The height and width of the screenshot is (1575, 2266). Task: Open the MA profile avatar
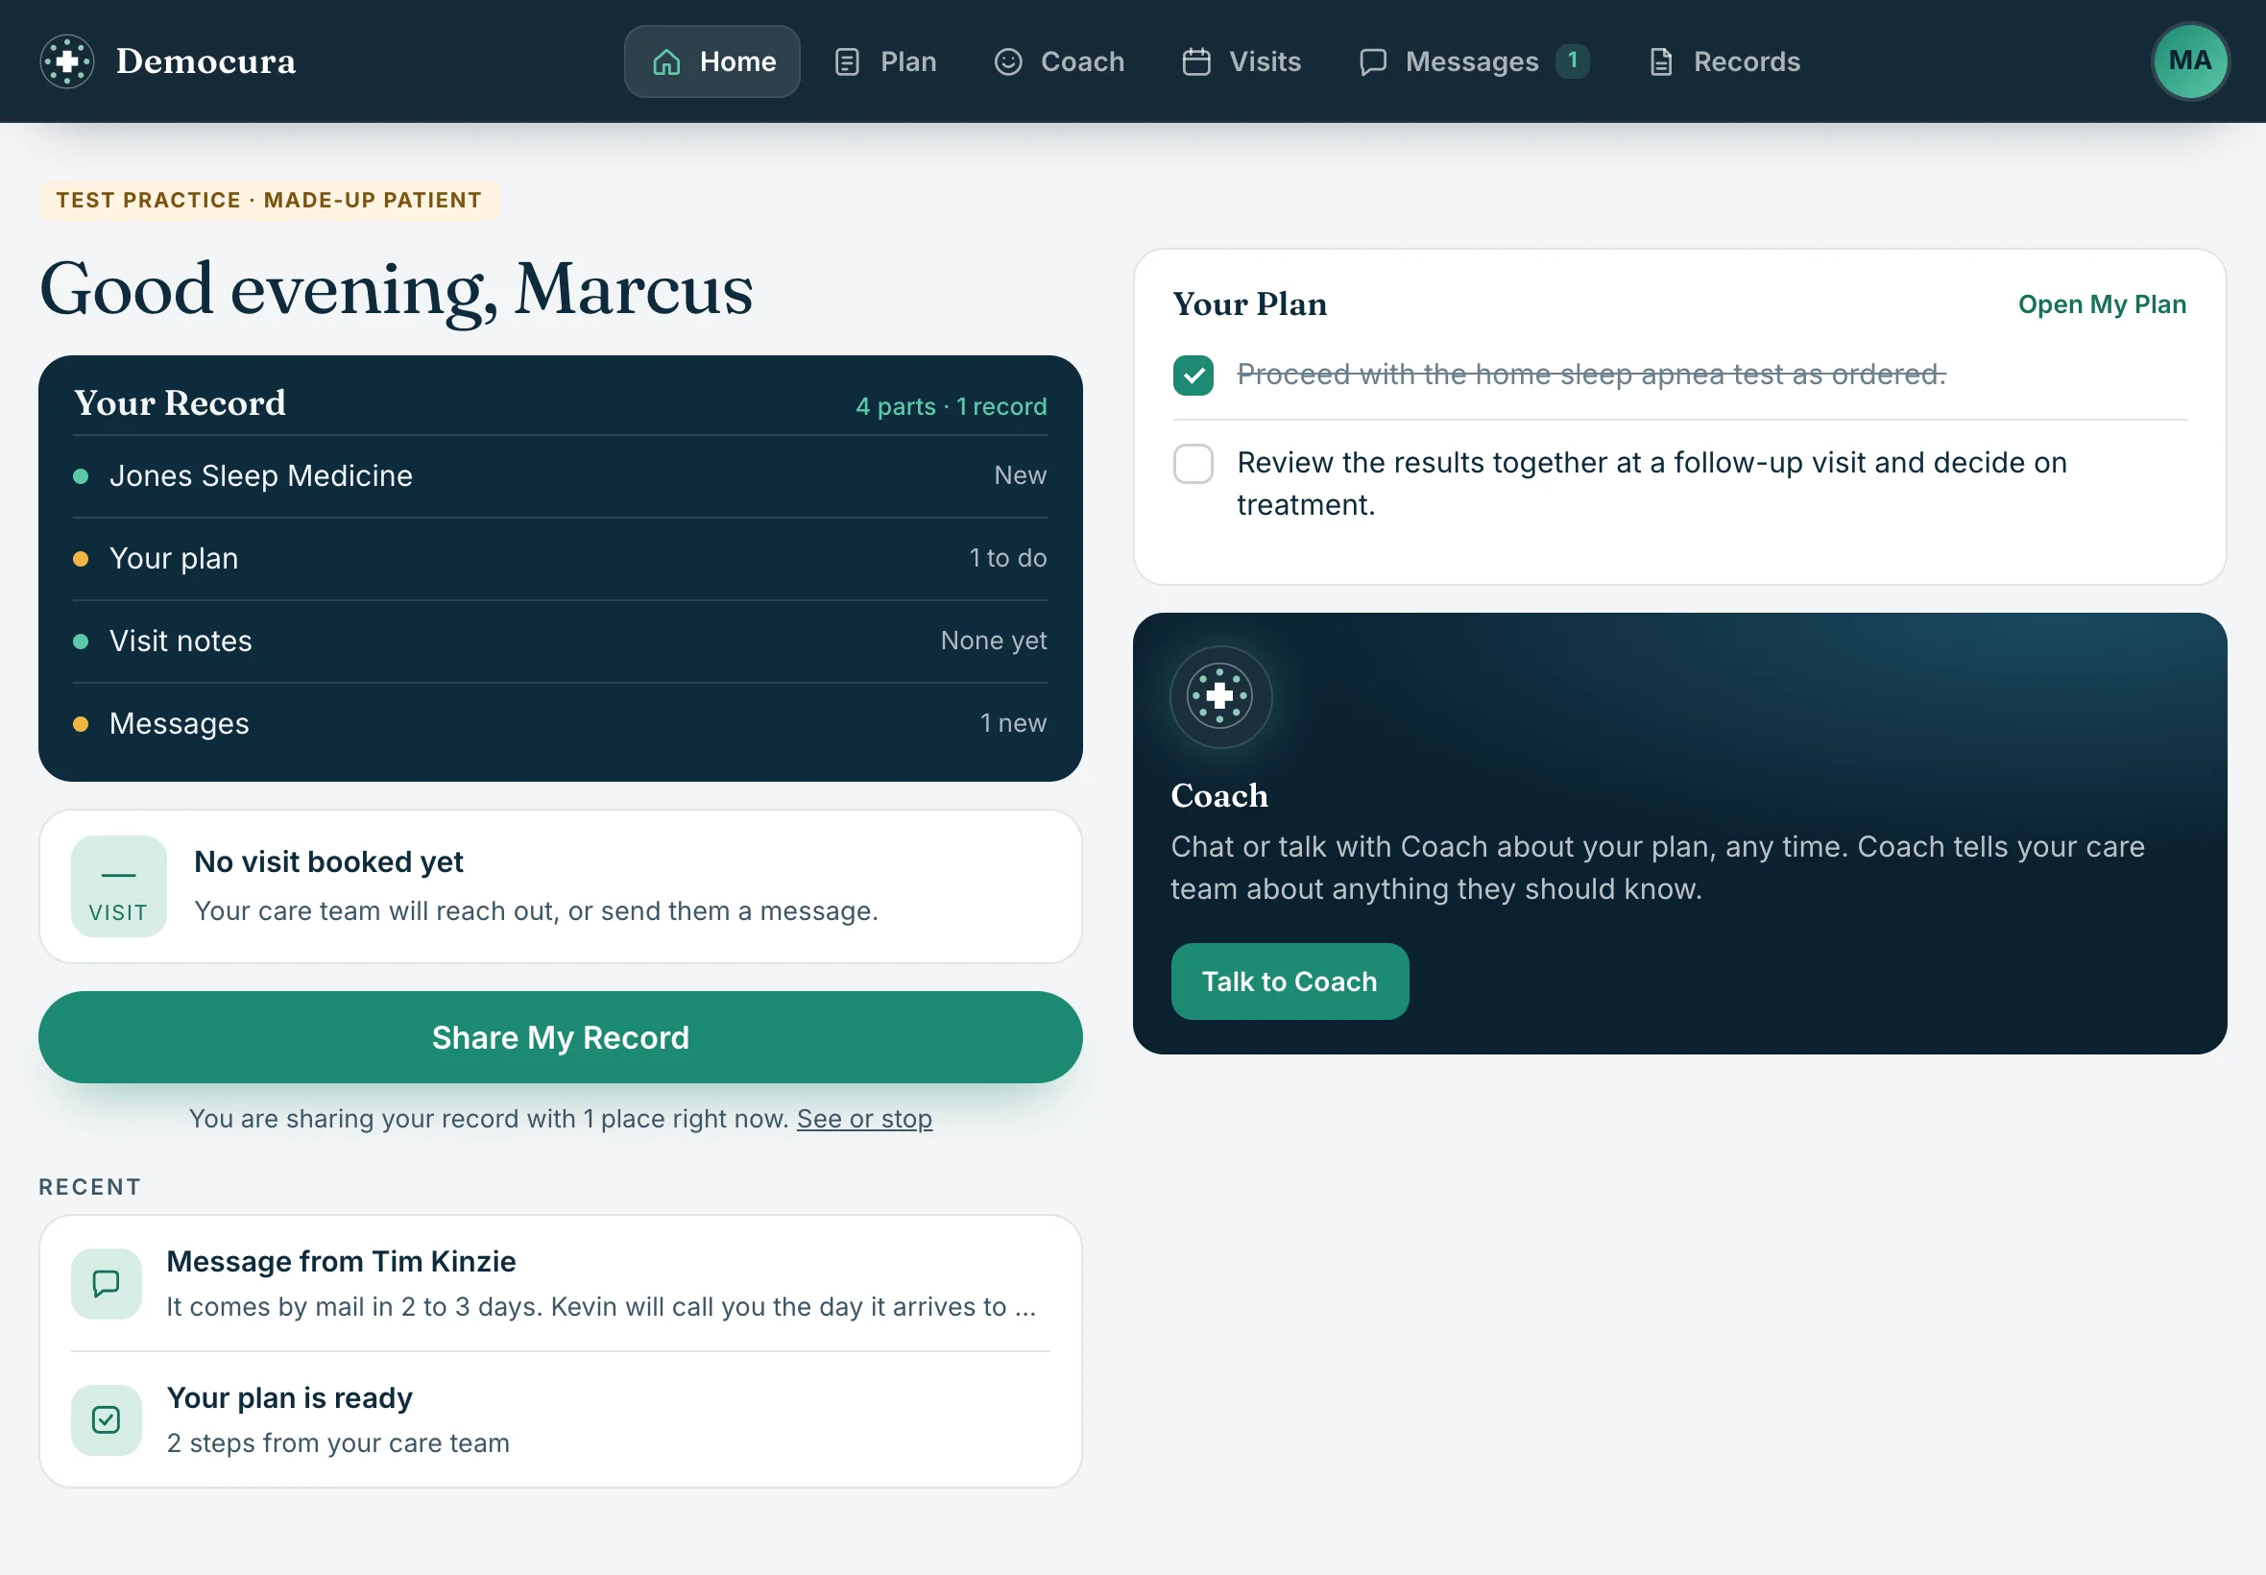pyautogui.click(x=2189, y=61)
